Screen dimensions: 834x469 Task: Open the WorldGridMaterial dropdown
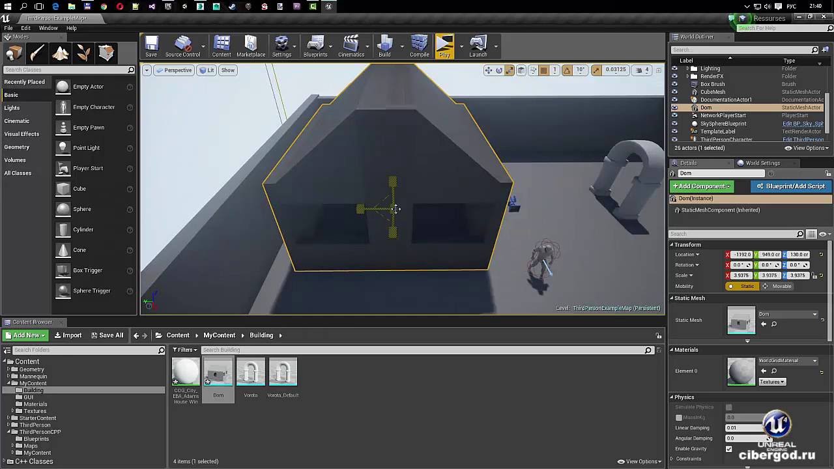click(788, 361)
